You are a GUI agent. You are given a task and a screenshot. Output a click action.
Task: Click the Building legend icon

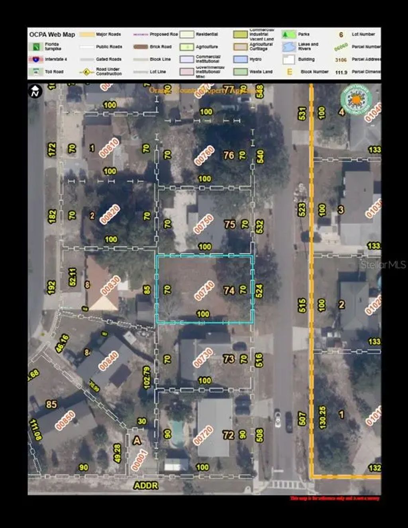(289, 60)
